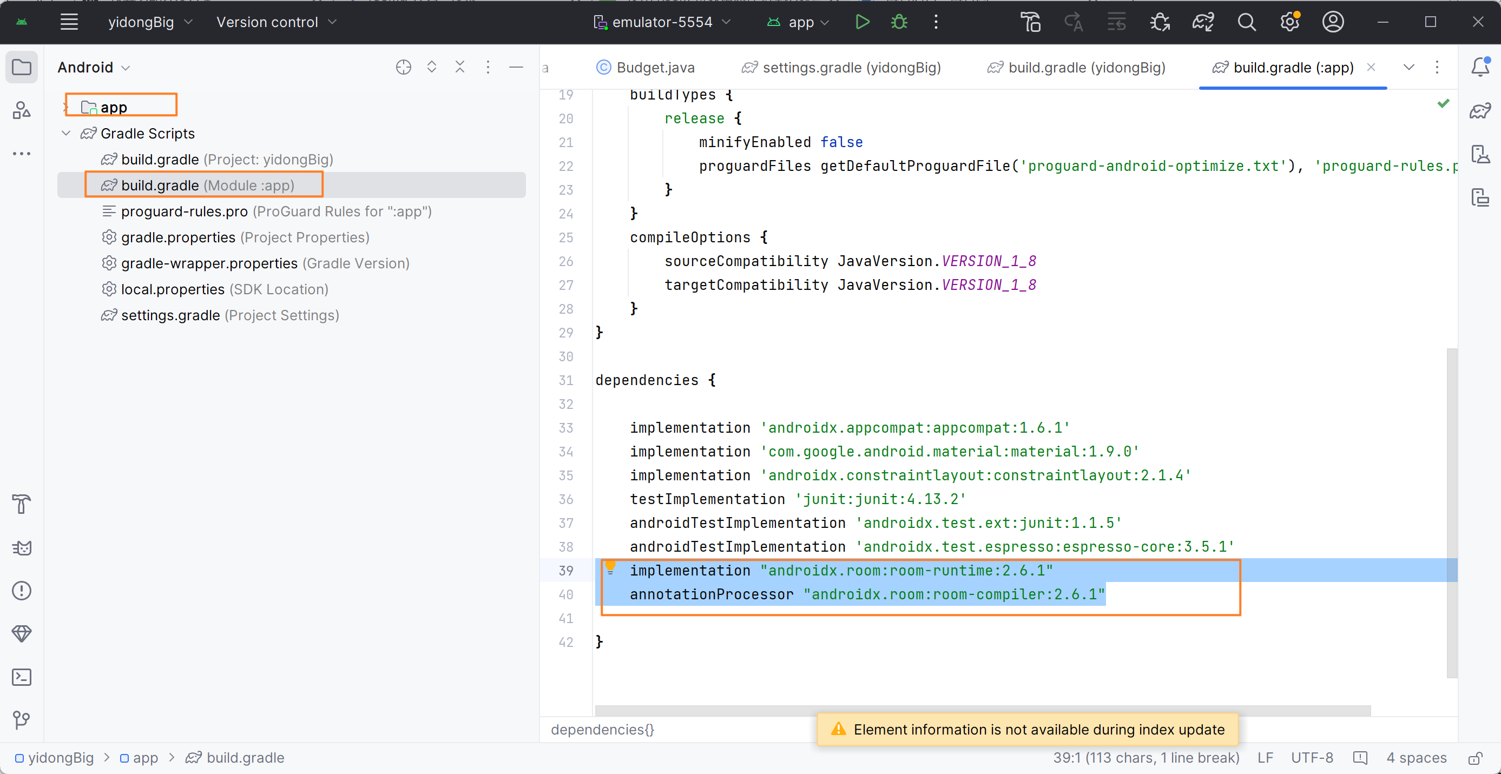Sync project with Gradle files
This screenshot has height=774, width=1501.
pyautogui.click(x=1203, y=22)
